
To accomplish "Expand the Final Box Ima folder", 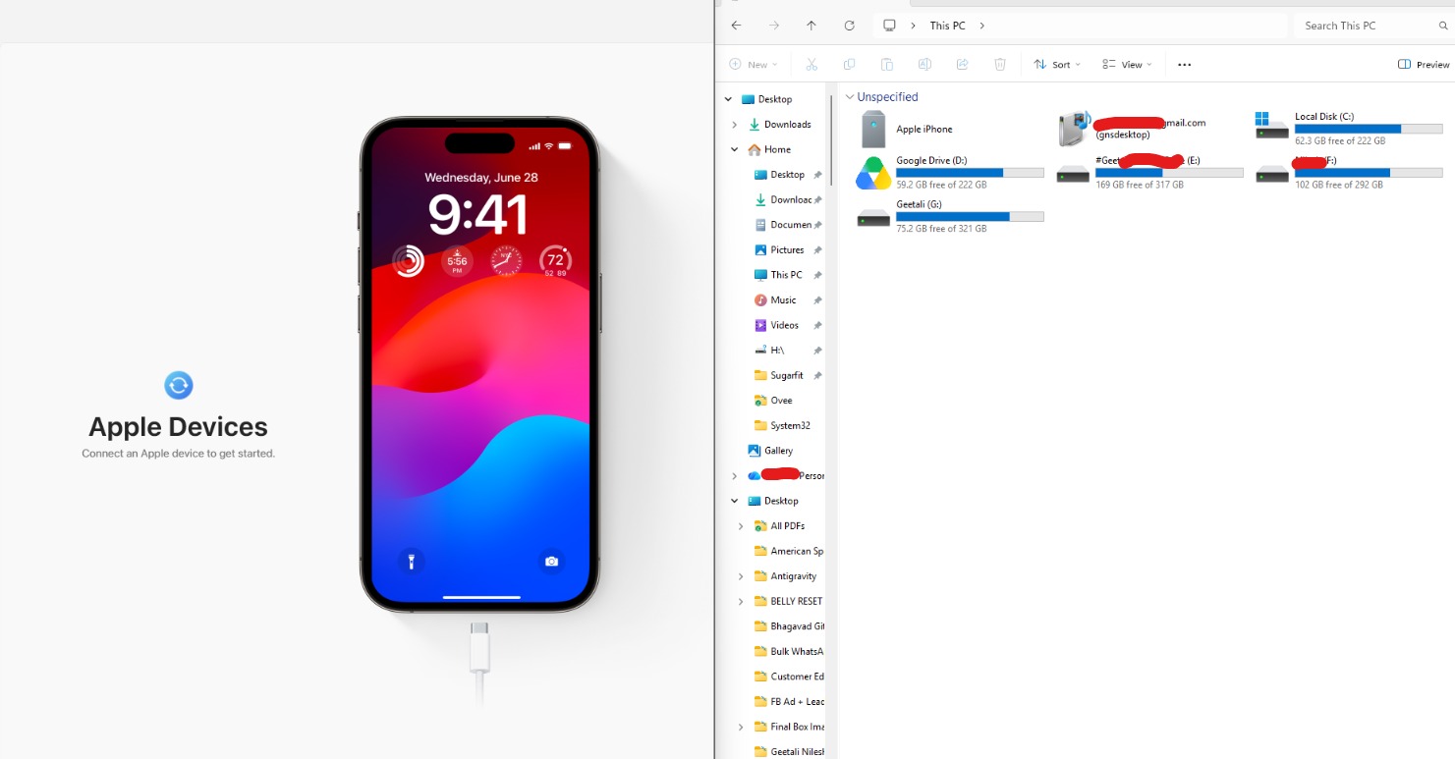I will point(741,727).
